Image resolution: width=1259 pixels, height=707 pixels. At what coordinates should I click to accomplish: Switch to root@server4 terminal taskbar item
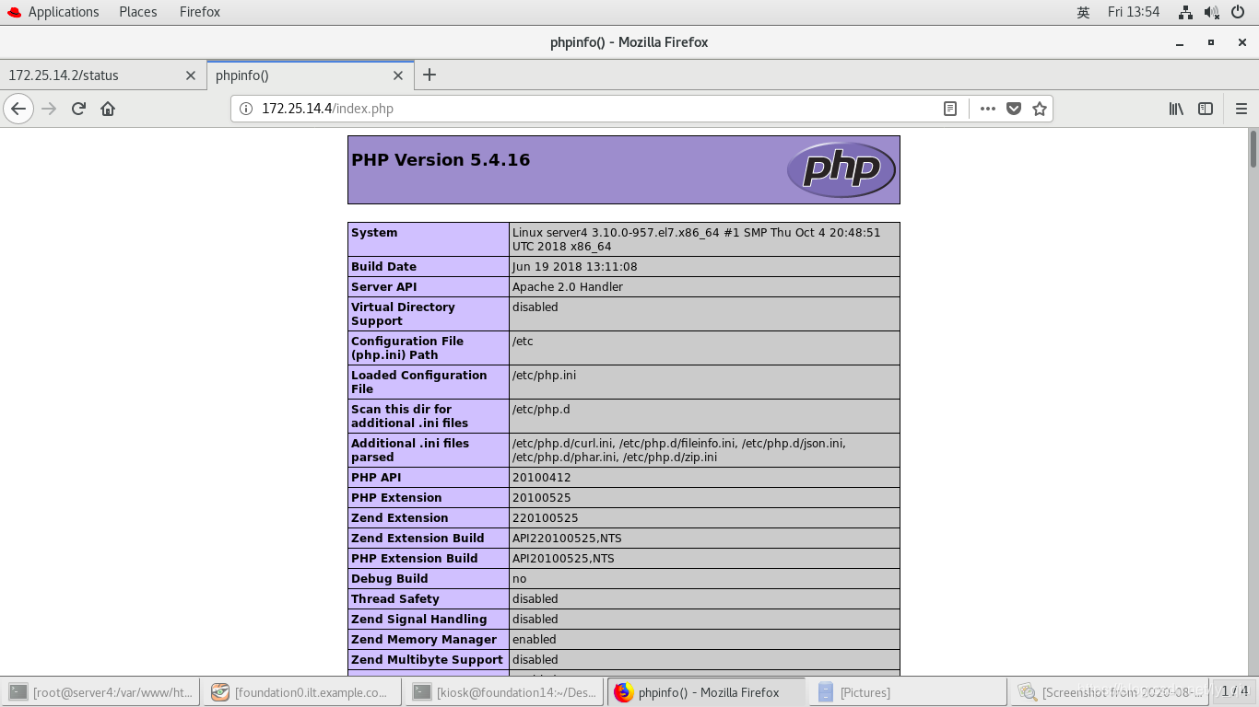[101, 692]
